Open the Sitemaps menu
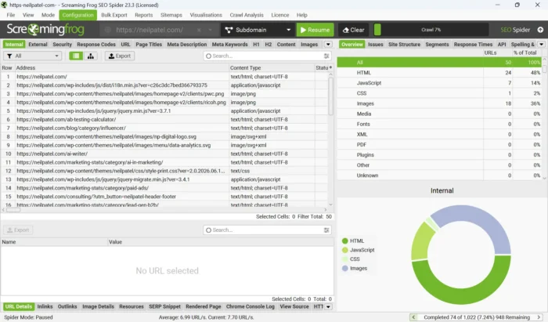Screen dimensions: 548x322 171,15
